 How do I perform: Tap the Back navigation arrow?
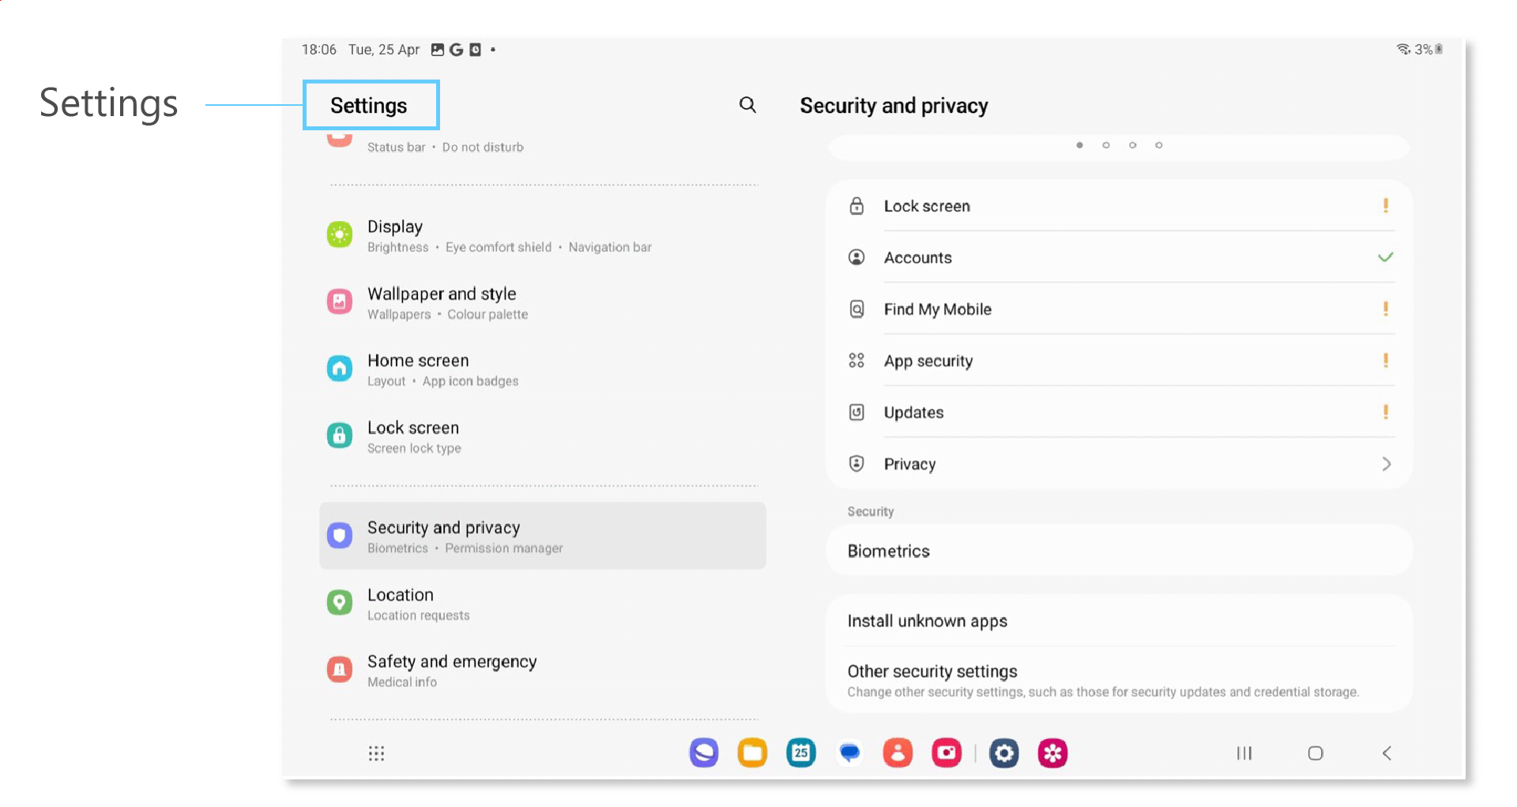point(1387,753)
